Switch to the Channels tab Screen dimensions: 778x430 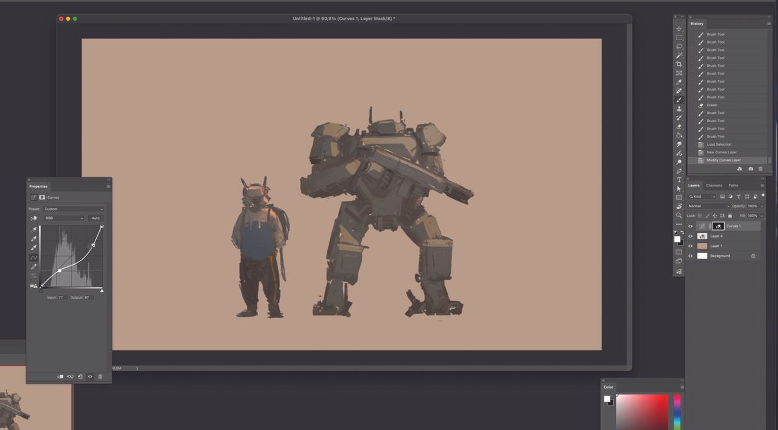714,185
